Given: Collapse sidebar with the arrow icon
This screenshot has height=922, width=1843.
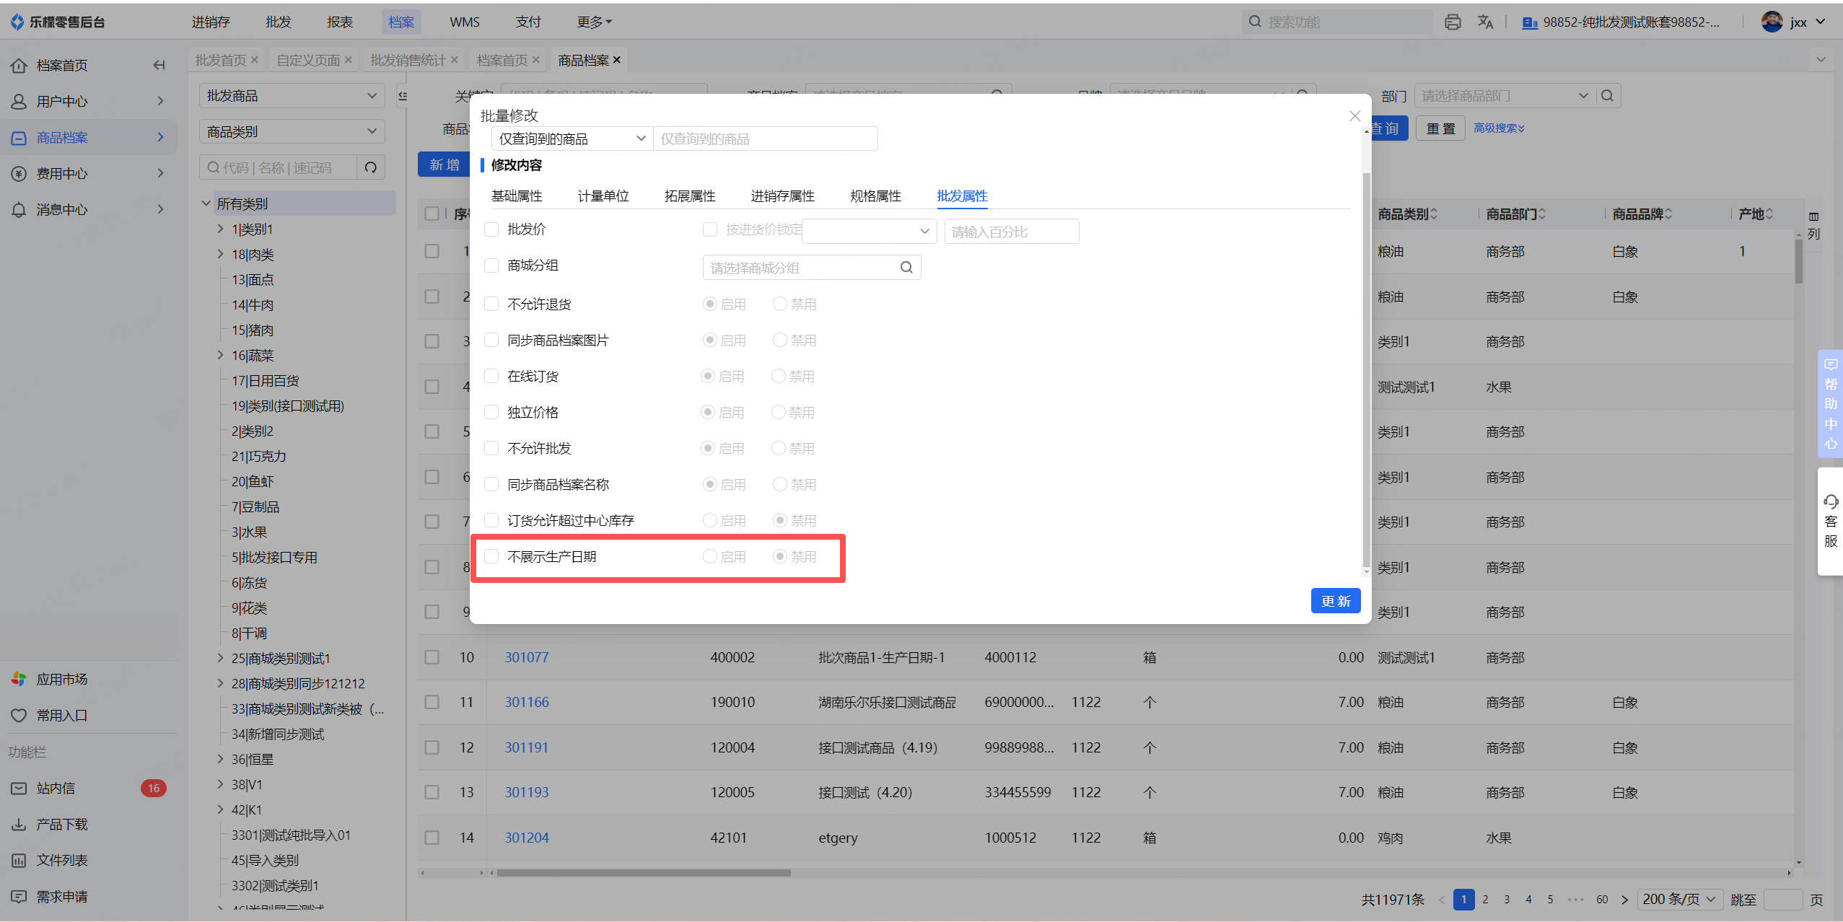Looking at the screenshot, I should pyautogui.click(x=159, y=65).
